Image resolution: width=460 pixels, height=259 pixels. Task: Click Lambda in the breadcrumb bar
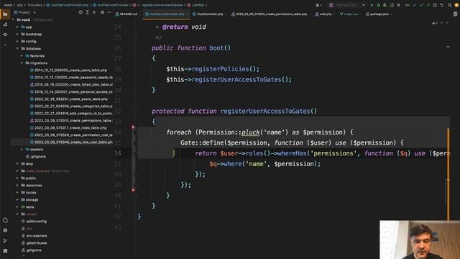(198, 5)
